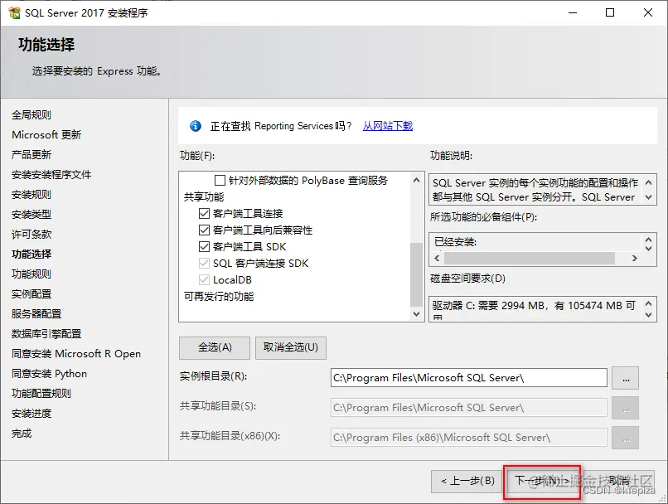Select Microsoft 更新 step in sidebar
668x504 pixels.
(46, 134)
